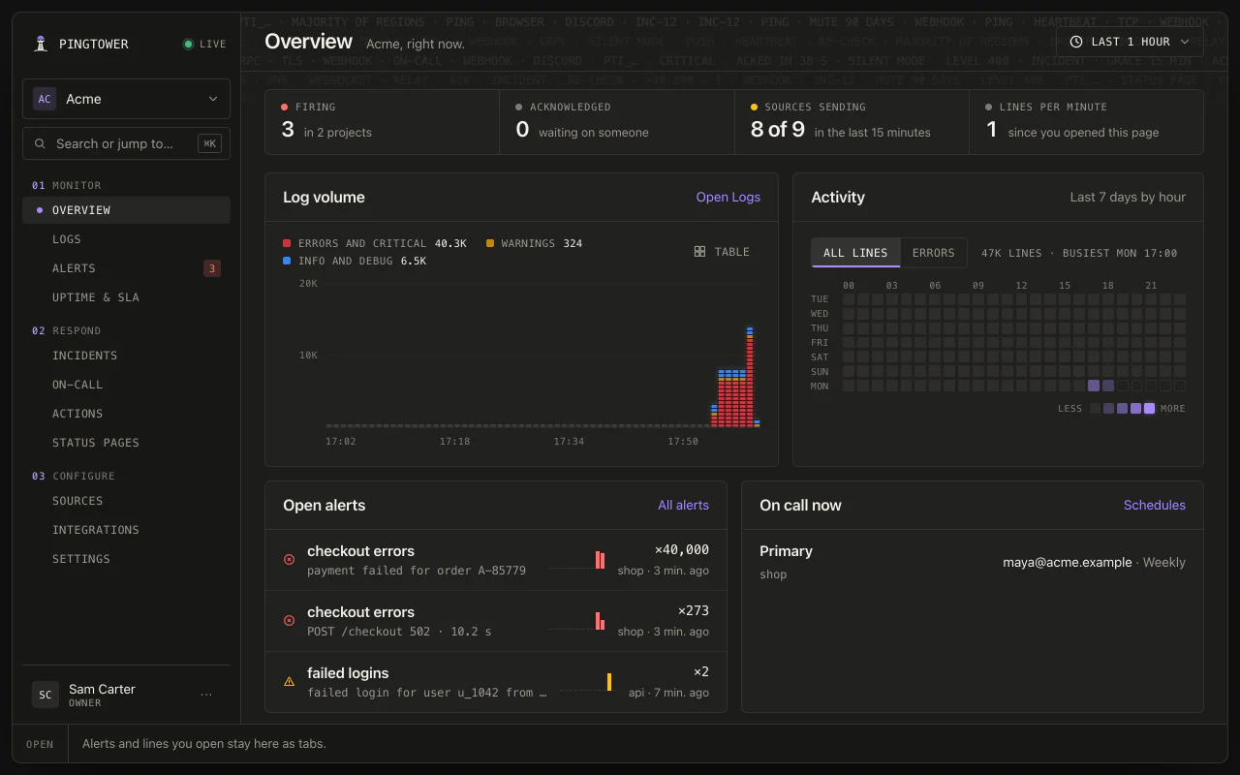
Task: Click the SC user avatar
Action: pos(45,695)
